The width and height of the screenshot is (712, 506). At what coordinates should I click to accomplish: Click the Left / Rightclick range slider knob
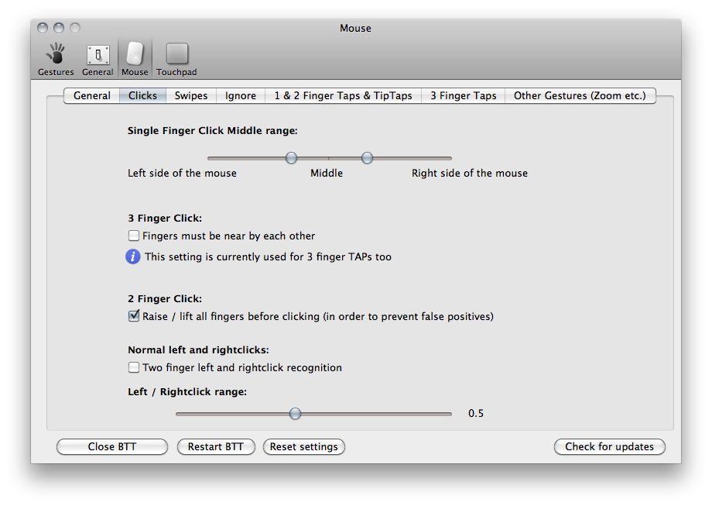[x=295, y=413]
